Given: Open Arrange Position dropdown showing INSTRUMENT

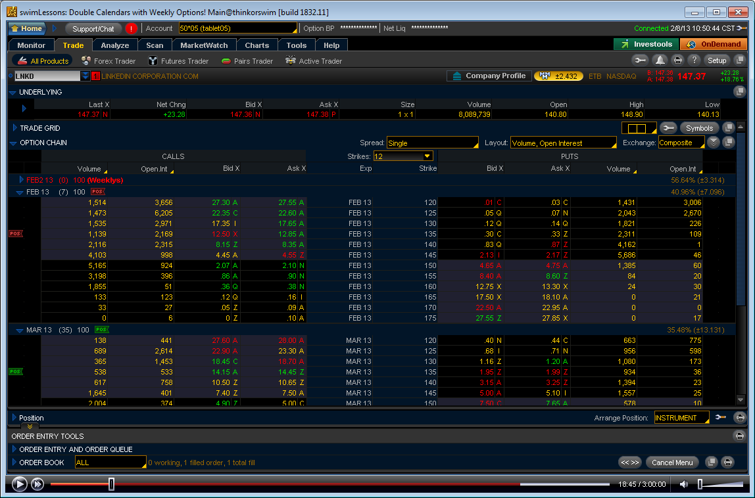Looking at the screenshot, I should click(681, 418).
